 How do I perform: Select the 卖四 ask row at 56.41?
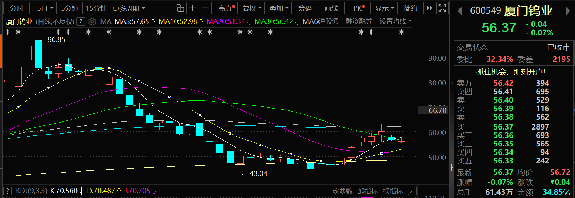(514, 92)
